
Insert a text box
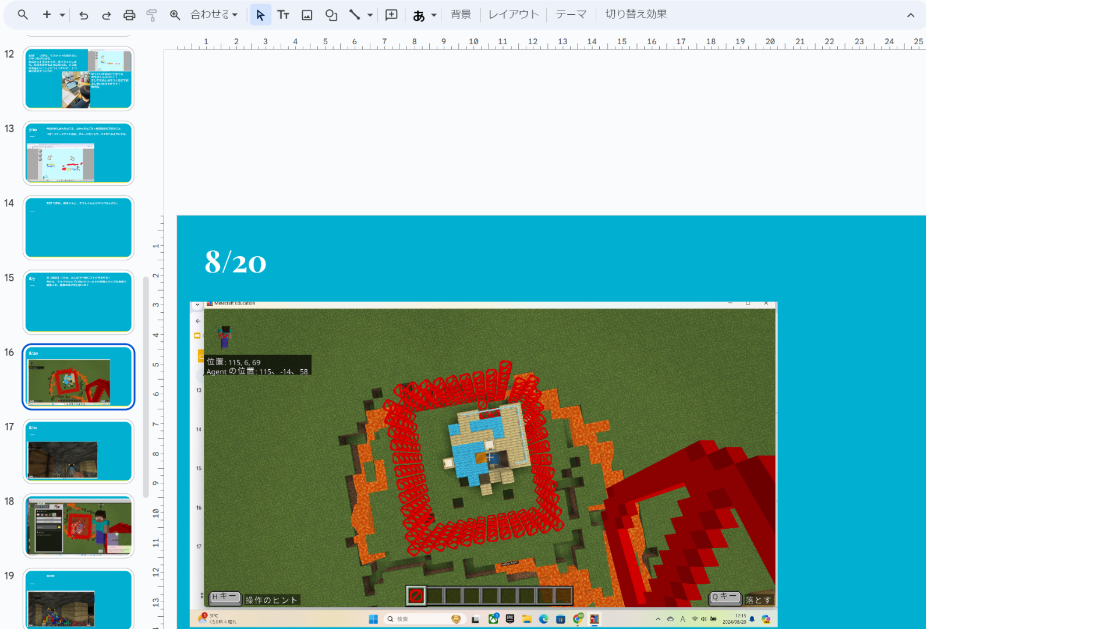click(x=284, y=15)
